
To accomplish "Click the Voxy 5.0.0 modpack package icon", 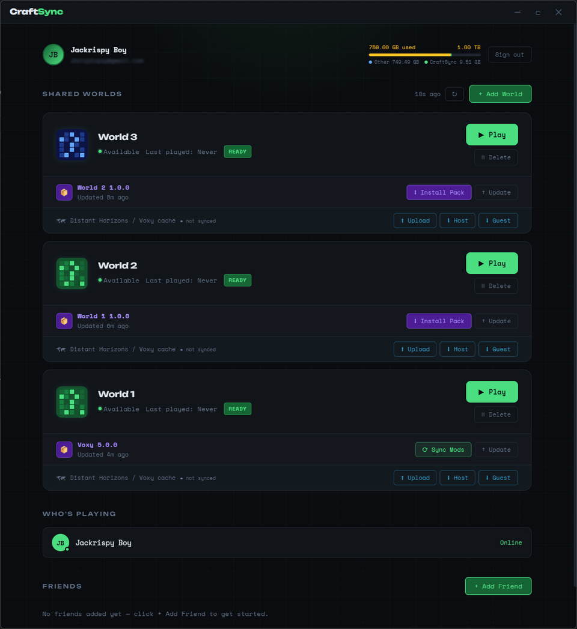I will pyautogui.click(x=64, y=449).
